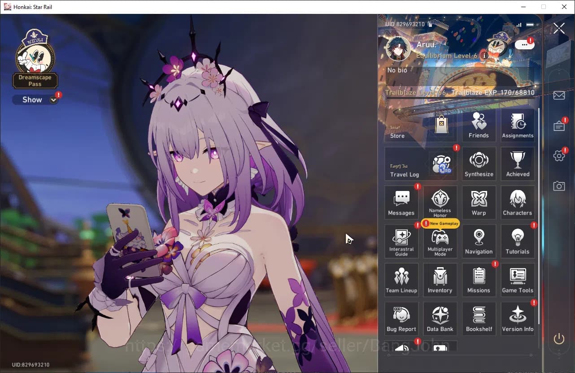This screenshot has height=373, width=575.
Task: Click the shopping bag store icon
Action: [x=442, y=125]
